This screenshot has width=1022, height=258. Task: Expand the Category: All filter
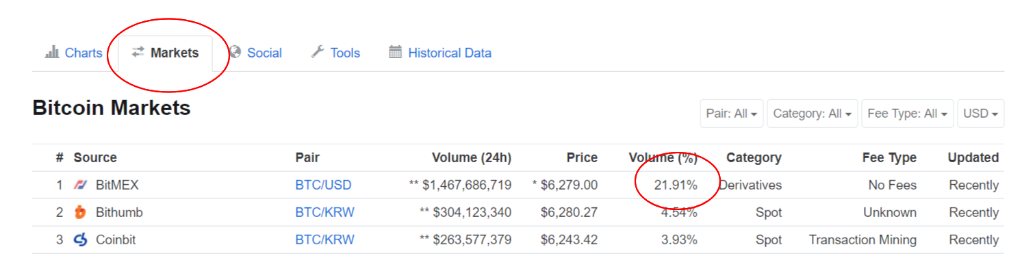click(x=813, y=114)
